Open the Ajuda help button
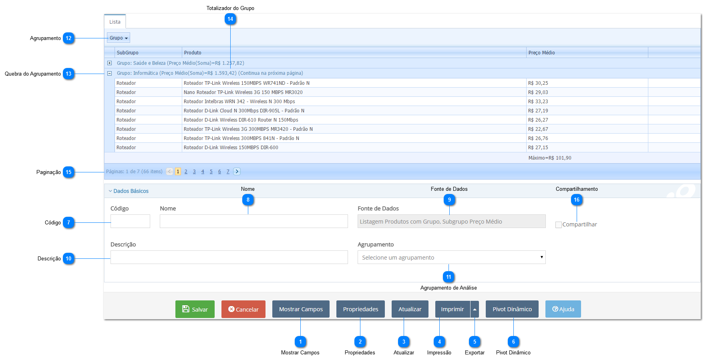This screenshot has width=704, height=362. pos(563,309)
